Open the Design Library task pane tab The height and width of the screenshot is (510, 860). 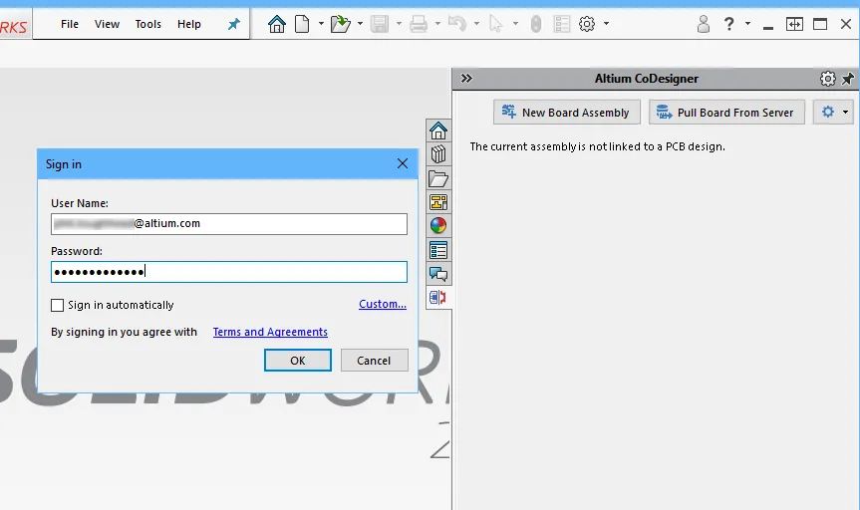click(438, 154)
